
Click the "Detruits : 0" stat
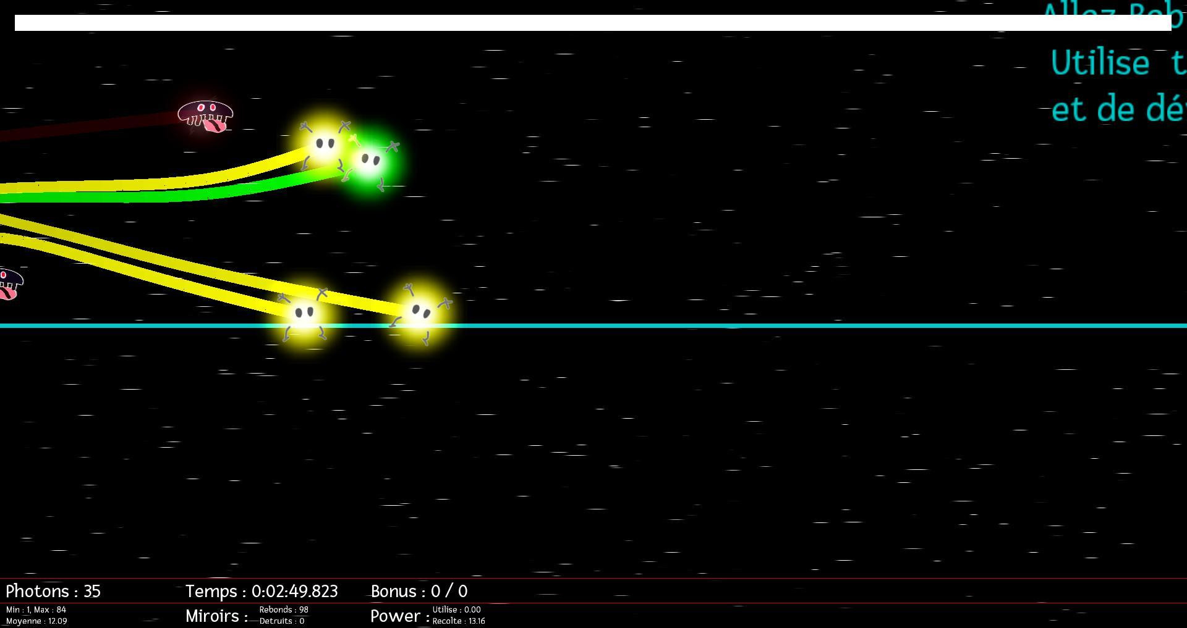pyautogui.click(x=282, y=621)
